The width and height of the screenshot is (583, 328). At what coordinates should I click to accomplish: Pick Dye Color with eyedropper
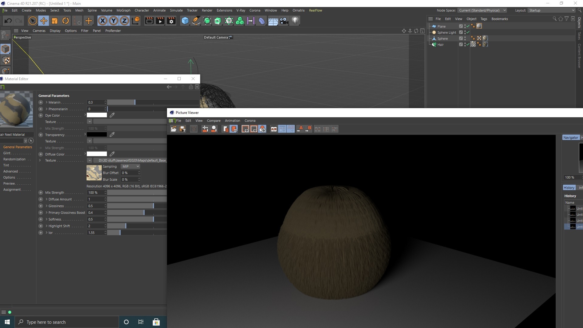pos(112,115)
